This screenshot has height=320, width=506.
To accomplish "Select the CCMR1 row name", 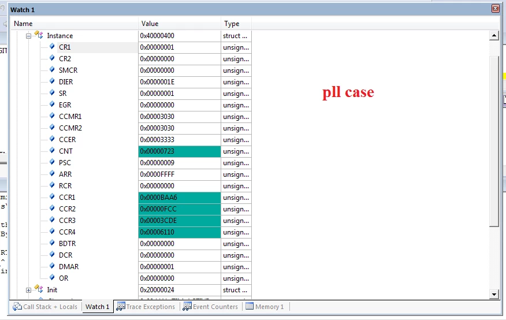I will [70, 117].
